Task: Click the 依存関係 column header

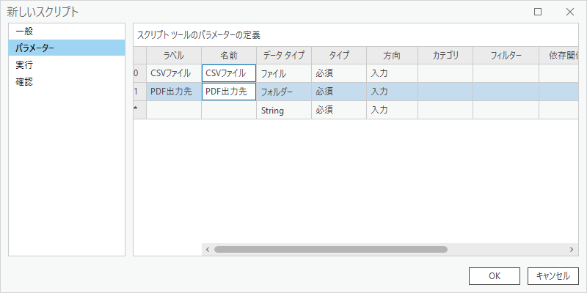Action: coord(559,56)
